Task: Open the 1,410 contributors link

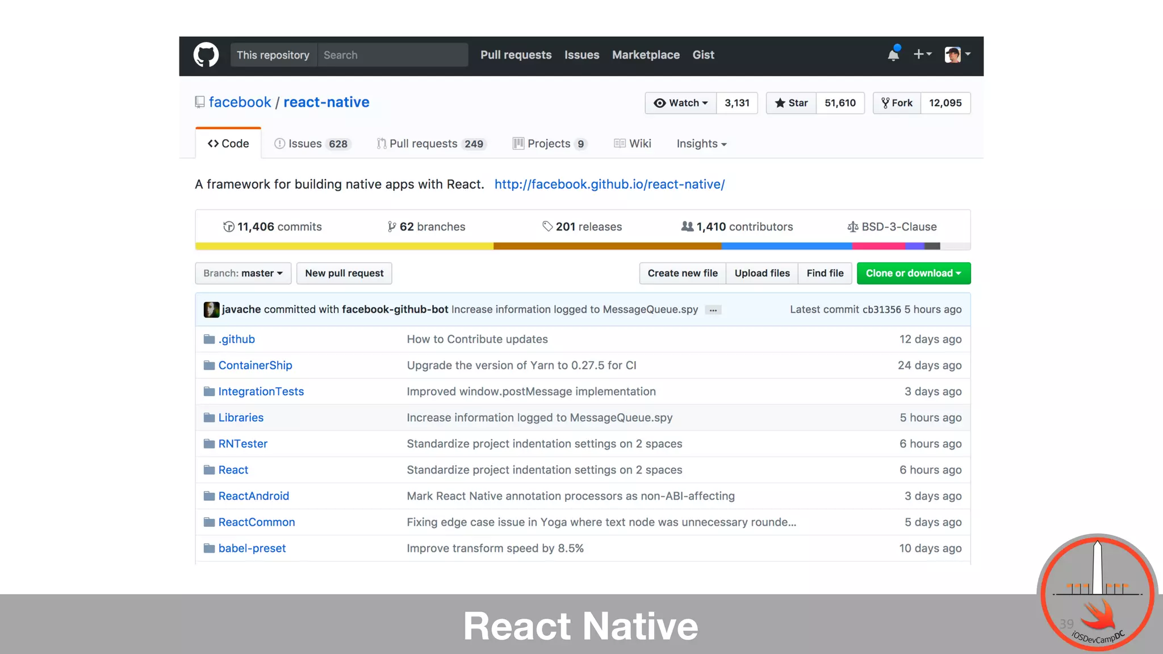Action: point(737,227)
